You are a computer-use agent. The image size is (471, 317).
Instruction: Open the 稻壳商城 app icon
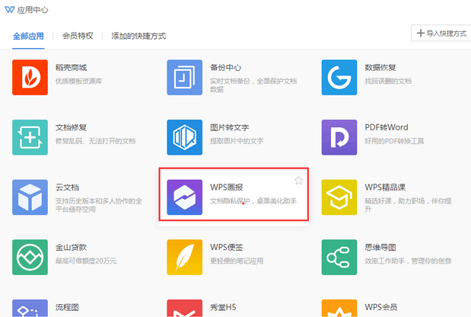point(30,77)
